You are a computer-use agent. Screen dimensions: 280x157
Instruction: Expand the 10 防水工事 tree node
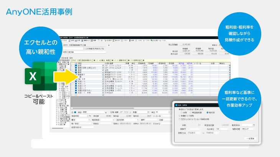[56, 108]
